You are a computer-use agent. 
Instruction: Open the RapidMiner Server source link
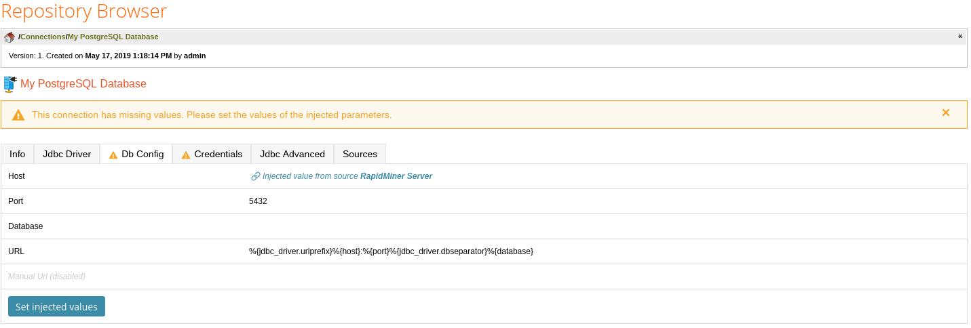pyautogui.click(x=396, y=176)
